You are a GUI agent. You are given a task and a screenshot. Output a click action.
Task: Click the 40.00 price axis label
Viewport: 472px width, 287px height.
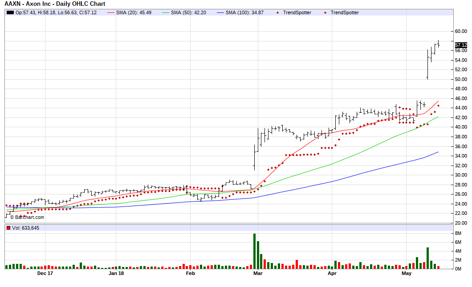click(461, 127)
